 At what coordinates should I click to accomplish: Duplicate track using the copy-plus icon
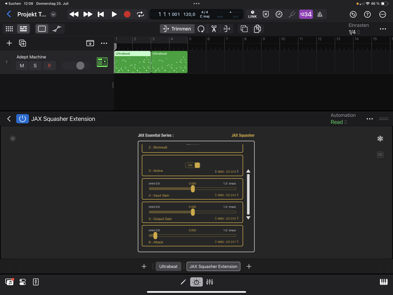click(22, 43)
